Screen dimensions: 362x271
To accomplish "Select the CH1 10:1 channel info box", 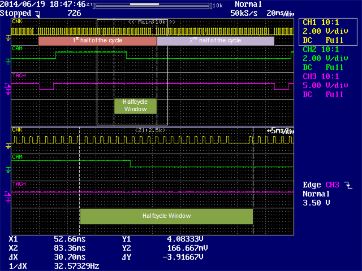I will click(328, 32).
